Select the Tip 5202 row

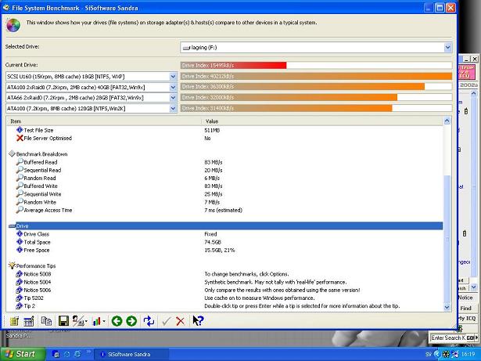225,298
